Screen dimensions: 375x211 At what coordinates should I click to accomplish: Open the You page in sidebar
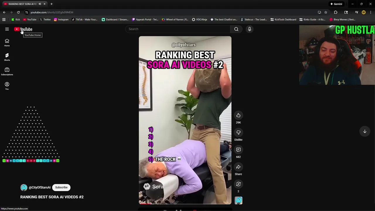[7, 86]
